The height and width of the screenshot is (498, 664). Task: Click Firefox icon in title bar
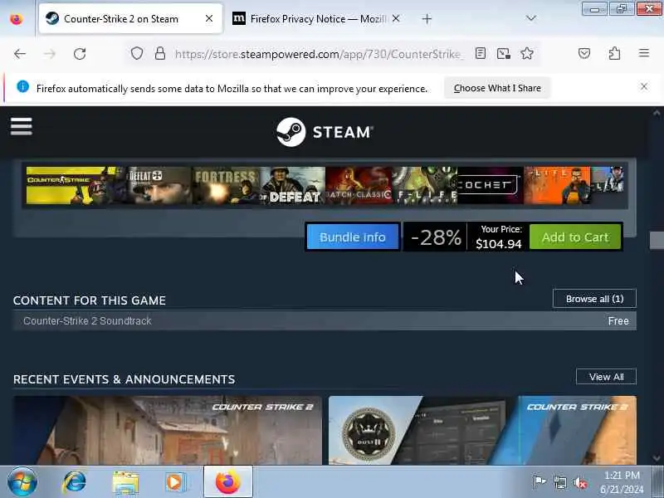tap(16, 19)
